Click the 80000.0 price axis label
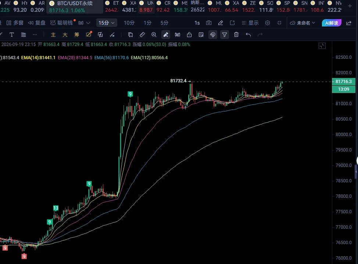 pos(344,135)
